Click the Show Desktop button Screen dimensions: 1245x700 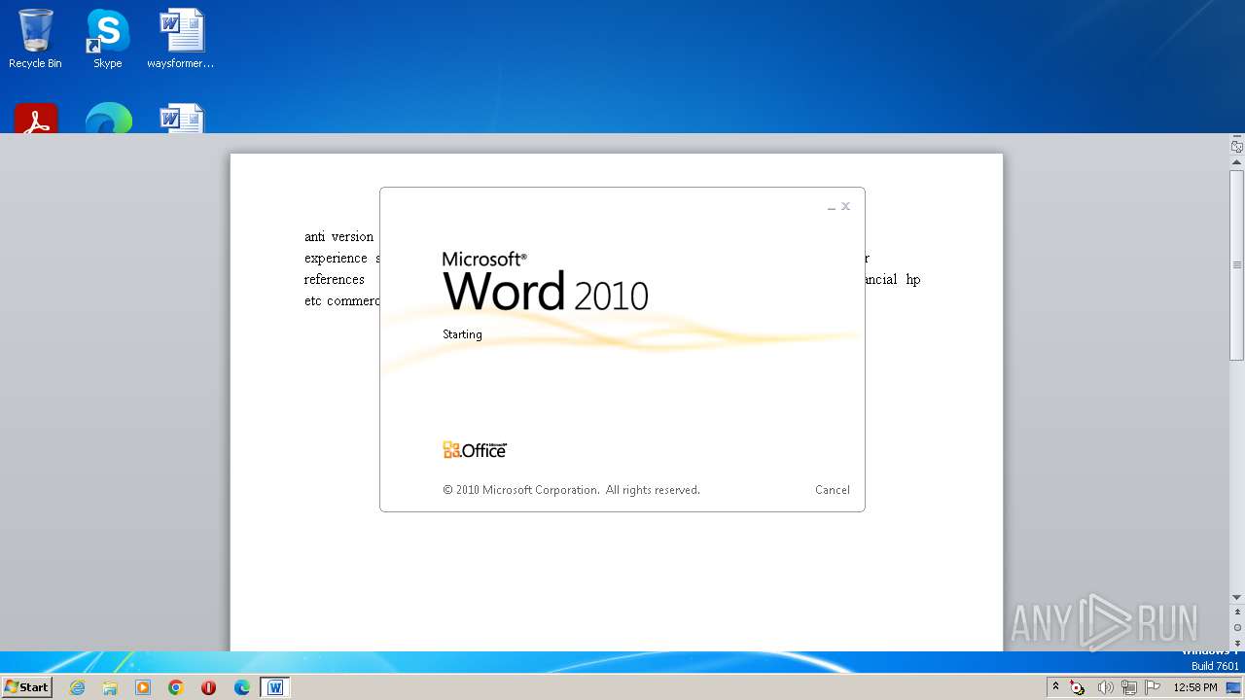pos(1233,687)
